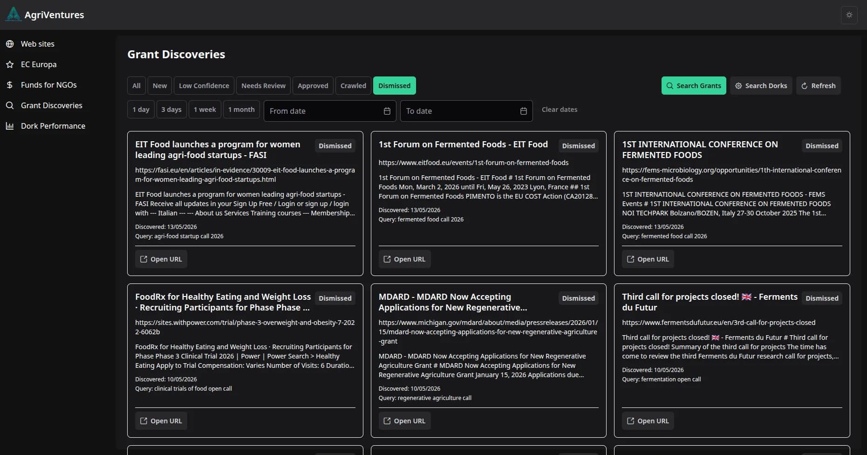Toggle the light/dark theme sun icon
This screenshot has width=867, height=455.
click(x=849, y=15)
